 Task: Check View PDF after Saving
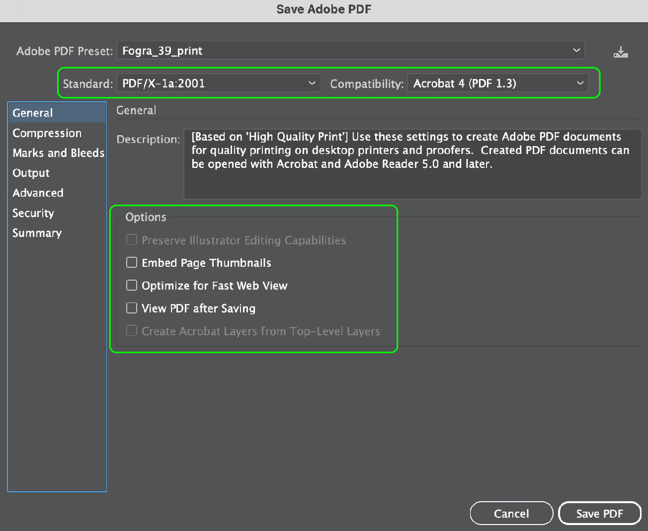click(x=132, y=308)
